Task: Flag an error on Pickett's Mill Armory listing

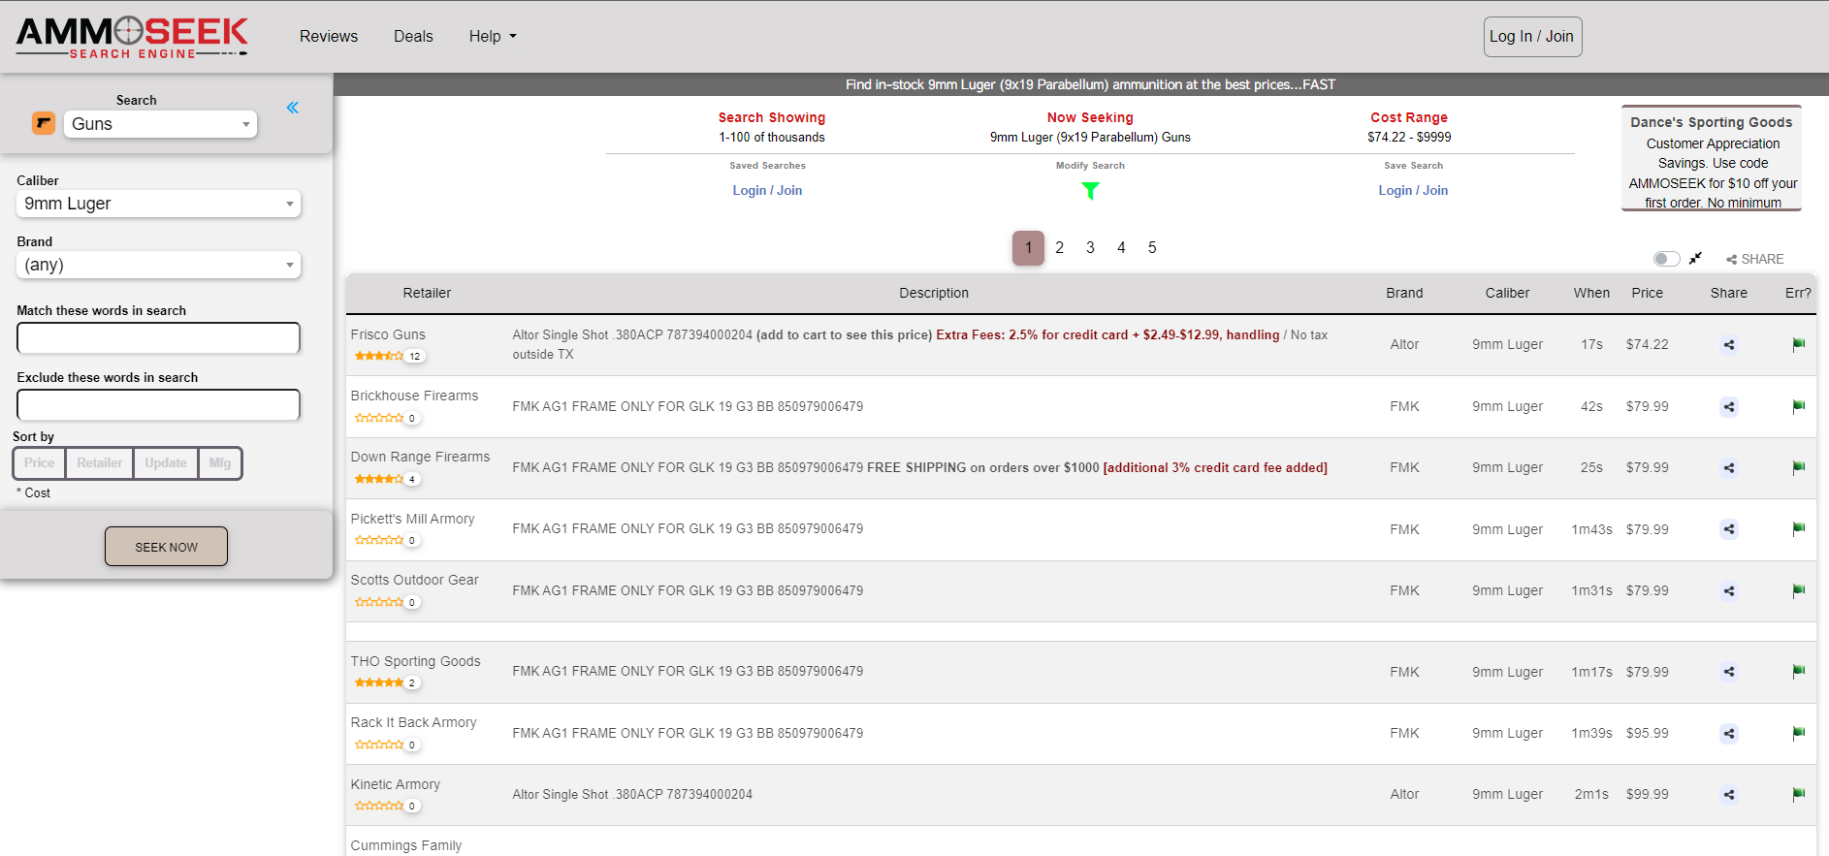Action: [x=1799, y=529]
